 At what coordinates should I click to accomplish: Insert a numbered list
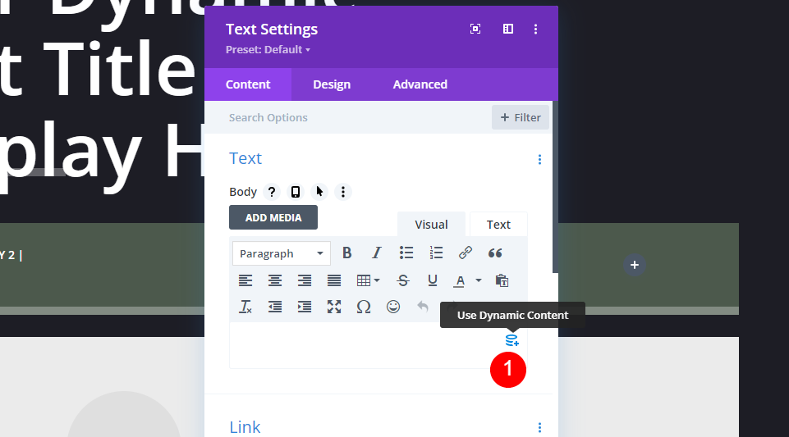coord(436,253)
